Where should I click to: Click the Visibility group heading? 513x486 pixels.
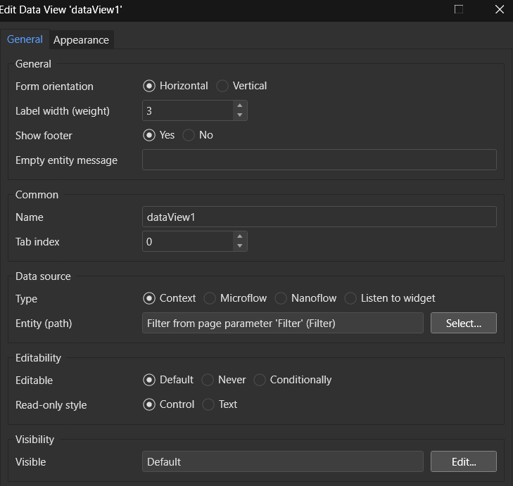click(x=34, y=440)
